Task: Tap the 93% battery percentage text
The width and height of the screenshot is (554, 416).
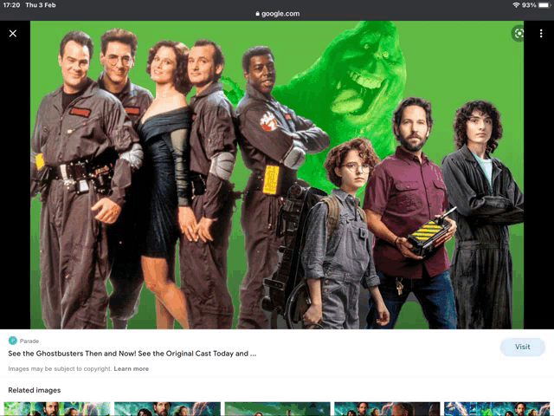Action: click(x=529, y=5)
